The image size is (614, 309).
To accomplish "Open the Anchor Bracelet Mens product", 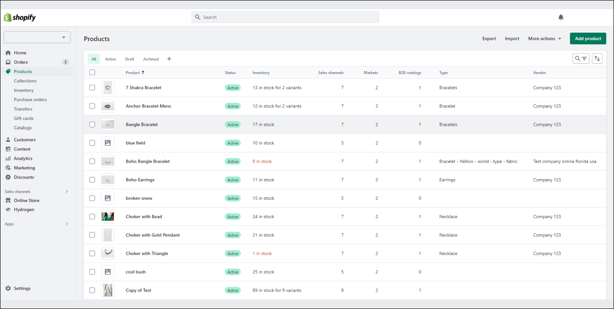I will point(148,106).
